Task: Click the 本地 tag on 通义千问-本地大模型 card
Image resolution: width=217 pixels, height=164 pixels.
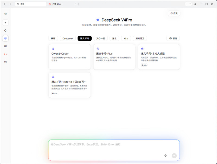Action: [x=144, y=65]
